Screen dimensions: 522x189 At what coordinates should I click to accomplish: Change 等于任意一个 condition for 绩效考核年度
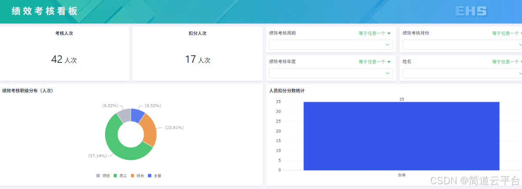(375, 62)
